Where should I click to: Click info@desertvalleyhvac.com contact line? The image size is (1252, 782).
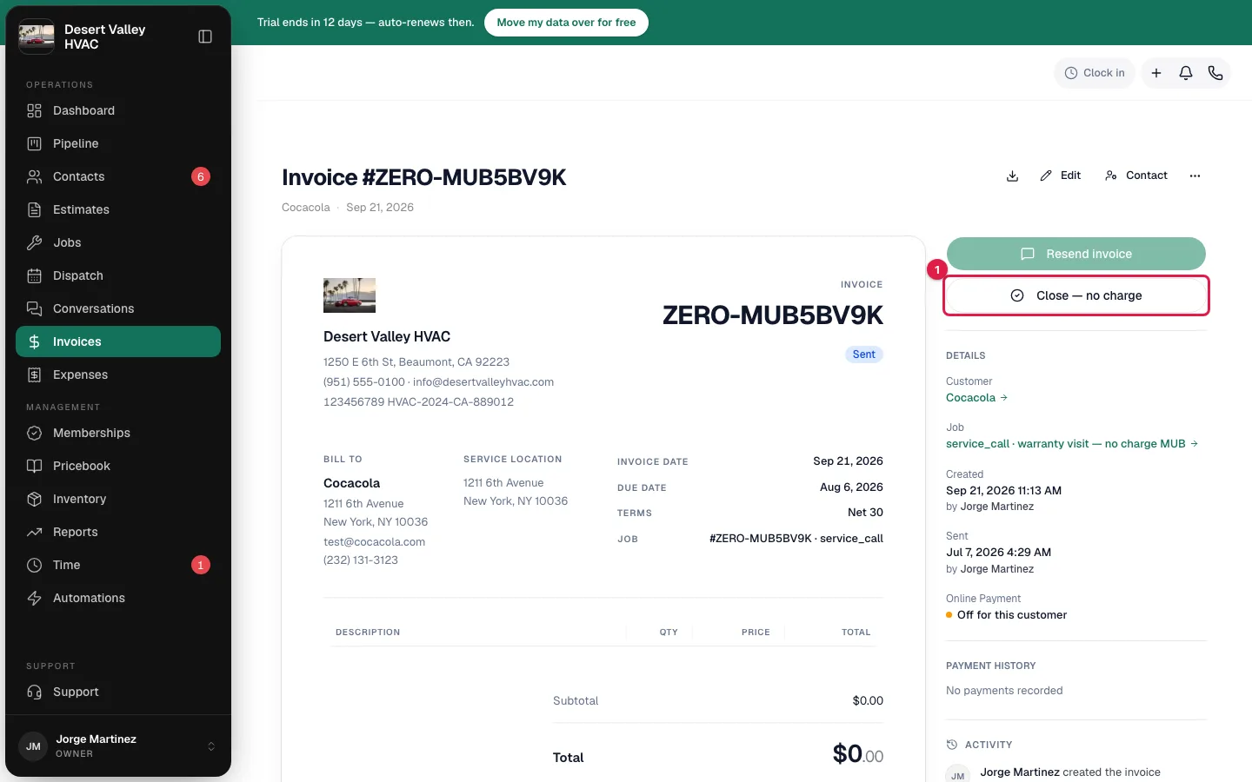pos(483,382)
